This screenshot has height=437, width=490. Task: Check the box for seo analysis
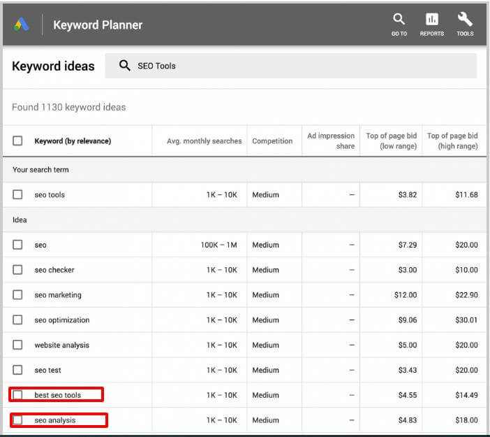[17, 420]
